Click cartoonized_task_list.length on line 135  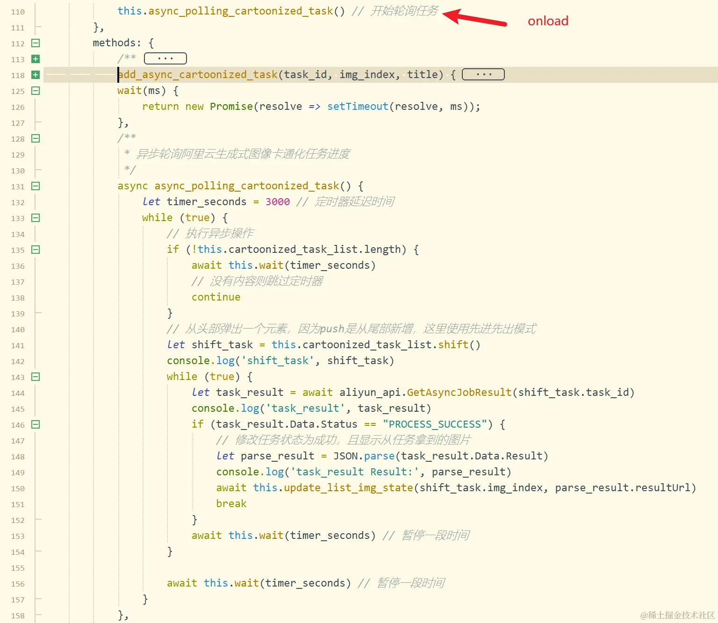(315, 249)
